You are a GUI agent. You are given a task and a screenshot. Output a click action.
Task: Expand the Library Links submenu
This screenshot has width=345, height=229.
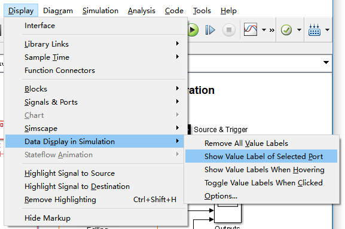pyautogui.click(x=95, y=44)
